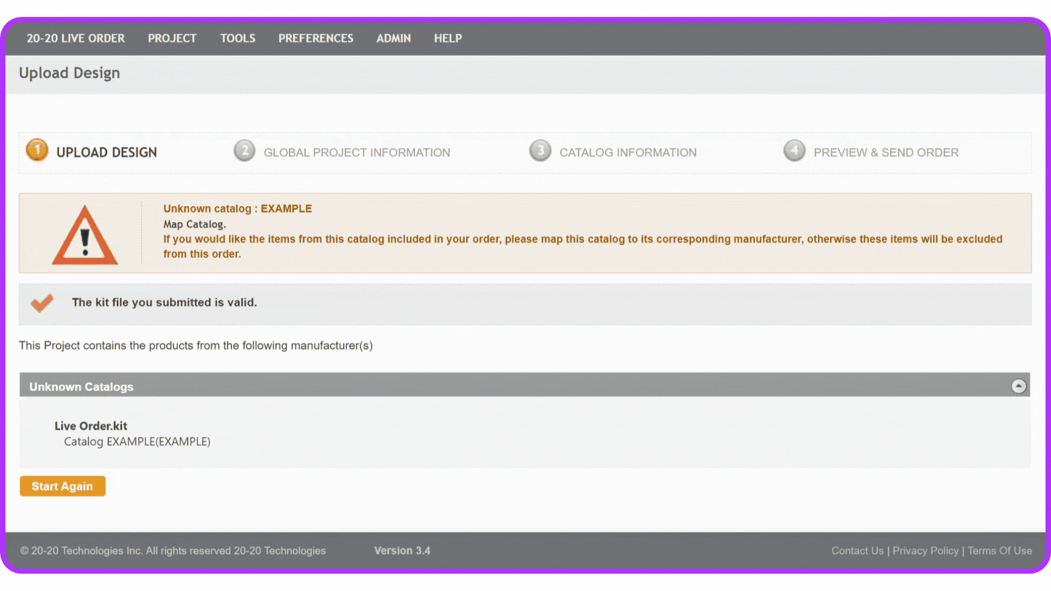Click the Unknown catalog : EXAMPLE heading
Screen dimensions: 1051x591
click(x=238, y=208)
